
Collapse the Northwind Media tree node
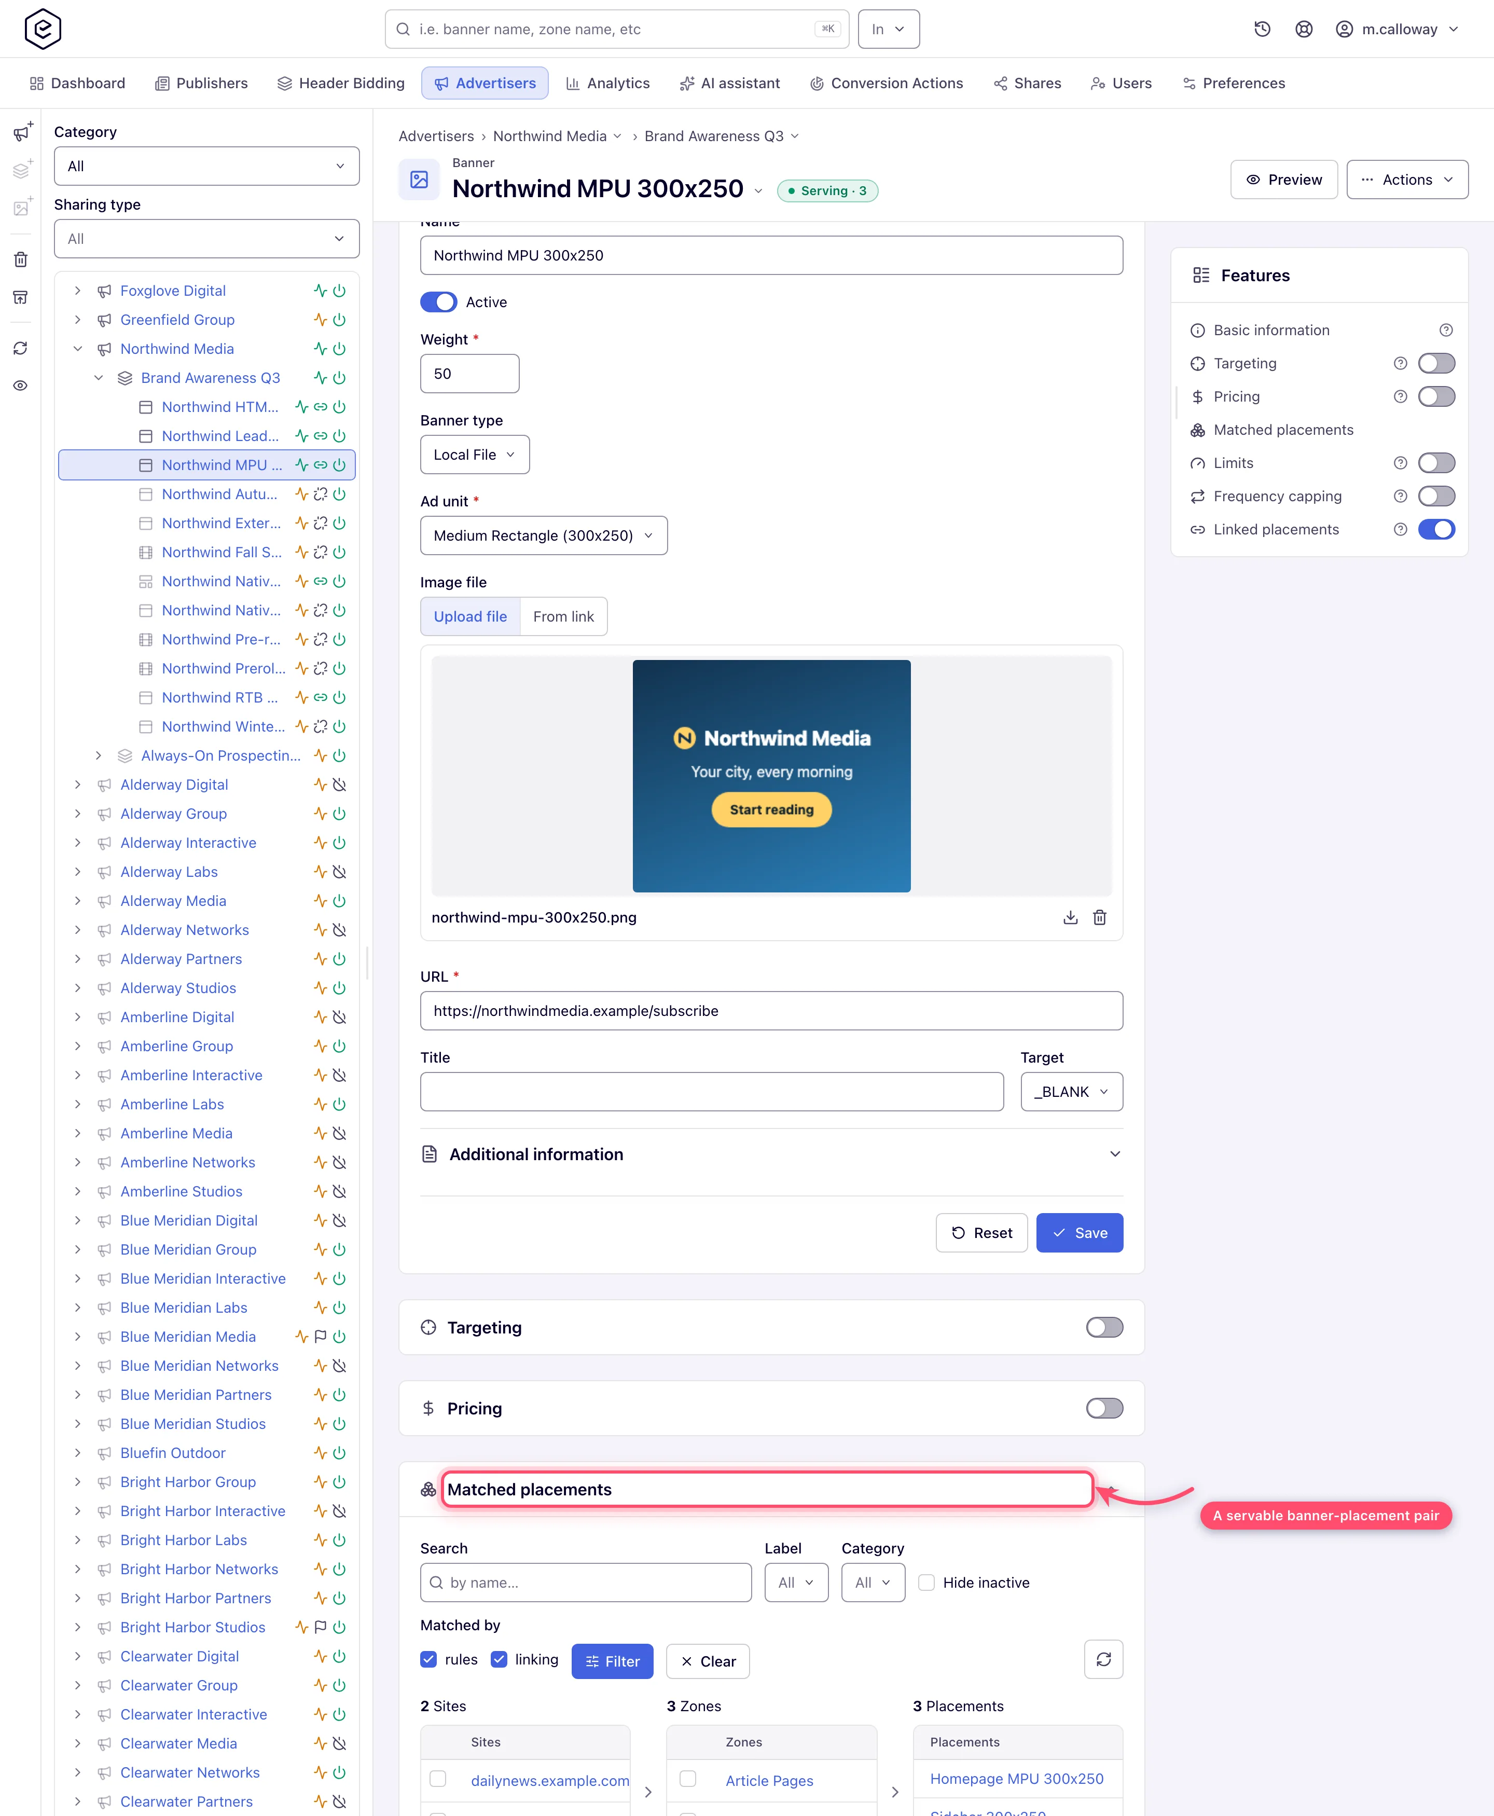click(77, 349)
